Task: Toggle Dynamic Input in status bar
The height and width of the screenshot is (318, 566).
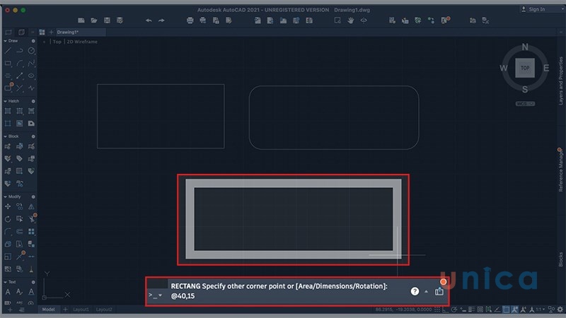Action: click(463, 310)
